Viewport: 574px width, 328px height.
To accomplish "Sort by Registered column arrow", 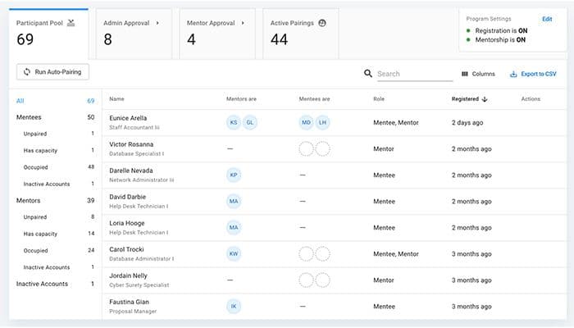I will 485,99.
